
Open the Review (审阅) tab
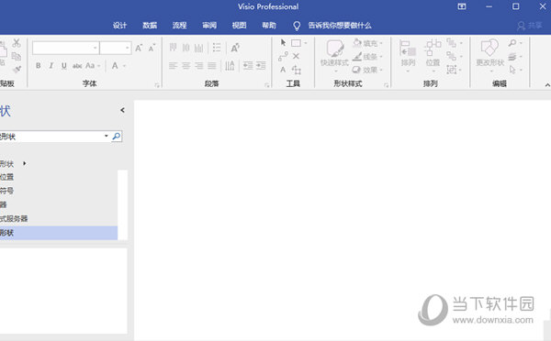click(209, 26)
